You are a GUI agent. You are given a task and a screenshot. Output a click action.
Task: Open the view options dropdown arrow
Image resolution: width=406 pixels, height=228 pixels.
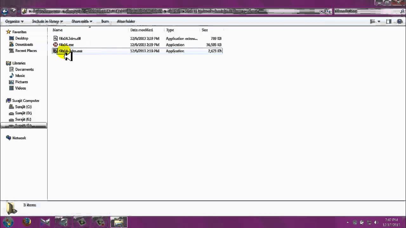click(379, 22)
